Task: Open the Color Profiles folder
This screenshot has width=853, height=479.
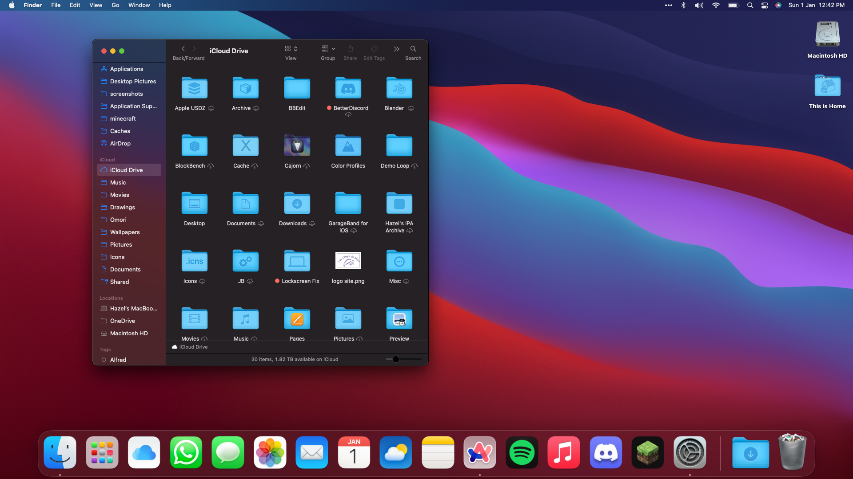Action: coord(348,145)
